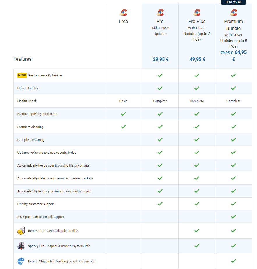Click the struck-through 79,95 € price
Image resolution: width=257 pixels, height=269 pixels.
point(226,53)
